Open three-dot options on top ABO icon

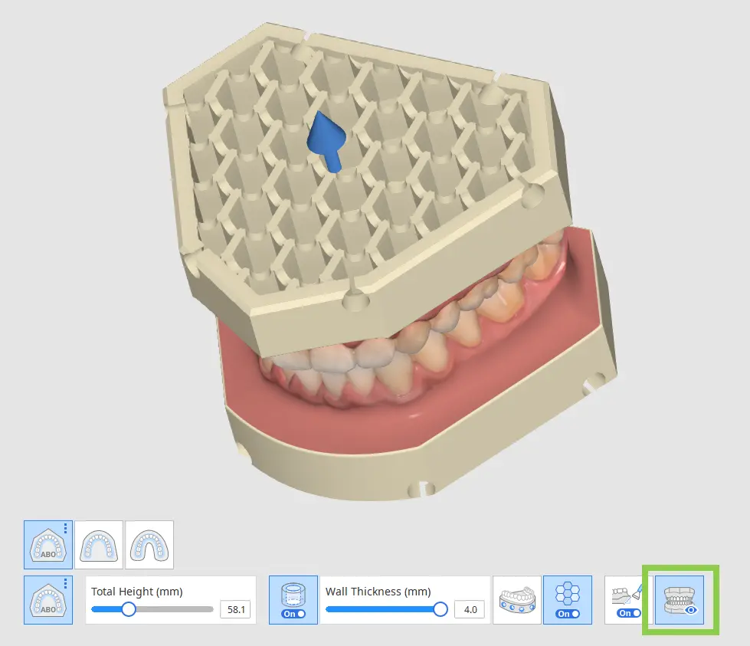67,529
